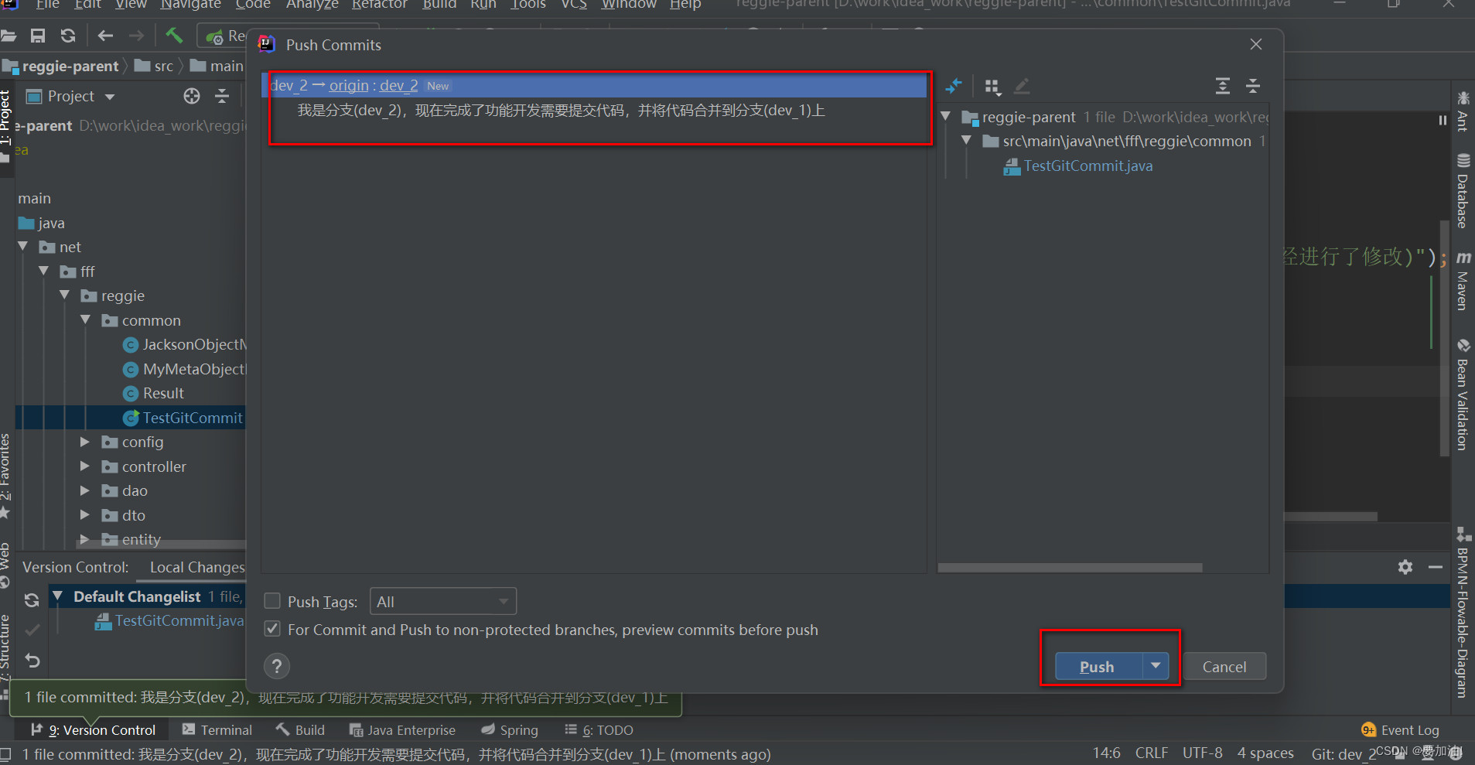Select the Result class in project tree
Image resolution: width=1475 pixels, height=765 pixels.
pyautogui.click(x=153, y=393)
